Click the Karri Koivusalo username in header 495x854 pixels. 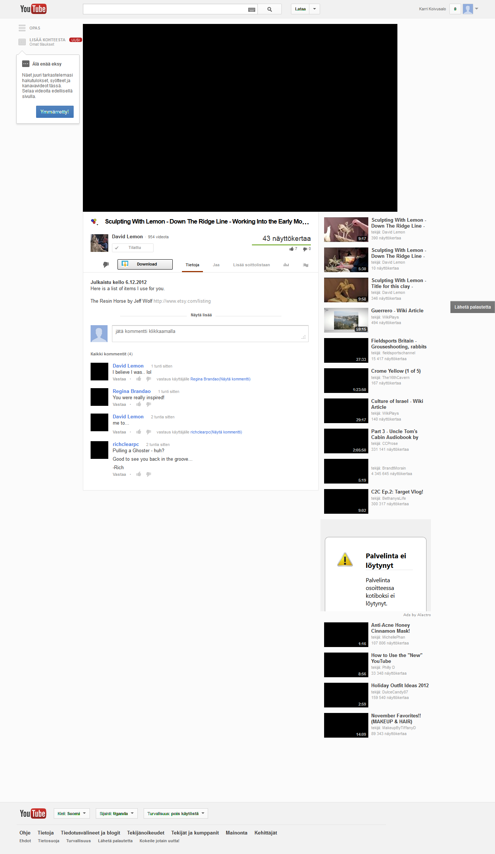click(432, 9)
